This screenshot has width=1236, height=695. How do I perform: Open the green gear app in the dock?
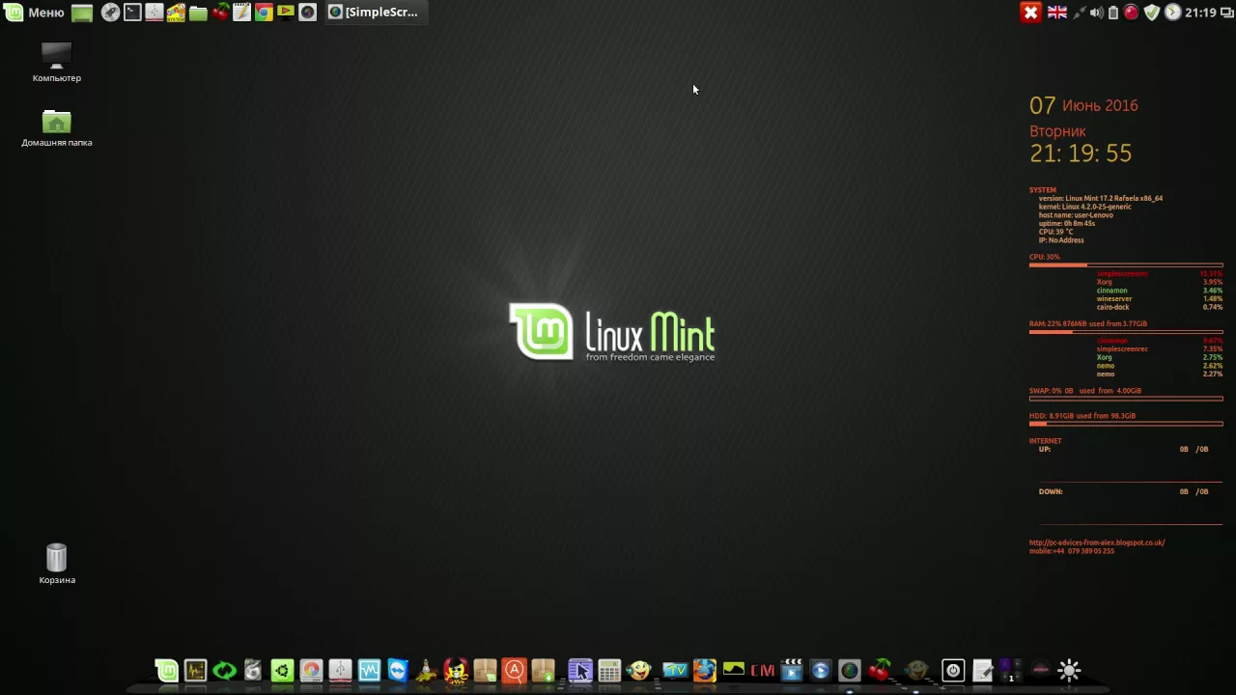coord(282,670)
